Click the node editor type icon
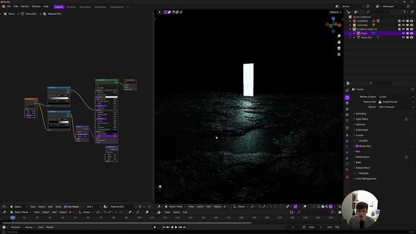The image size is (416, 234). 4,207
